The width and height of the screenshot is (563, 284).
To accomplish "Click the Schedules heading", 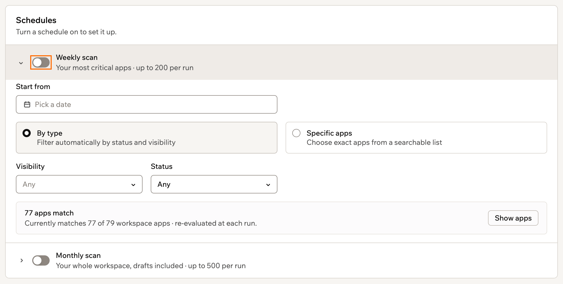I will [x=36, y=20].
